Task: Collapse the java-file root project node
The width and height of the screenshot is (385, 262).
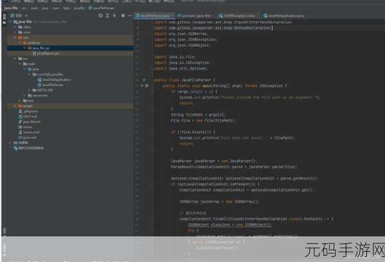Action: [x=10, y=22]
